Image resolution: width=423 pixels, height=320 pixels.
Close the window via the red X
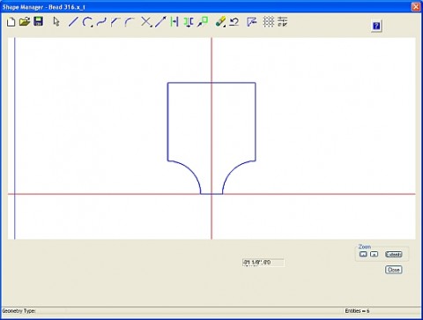tap(416, 6)
